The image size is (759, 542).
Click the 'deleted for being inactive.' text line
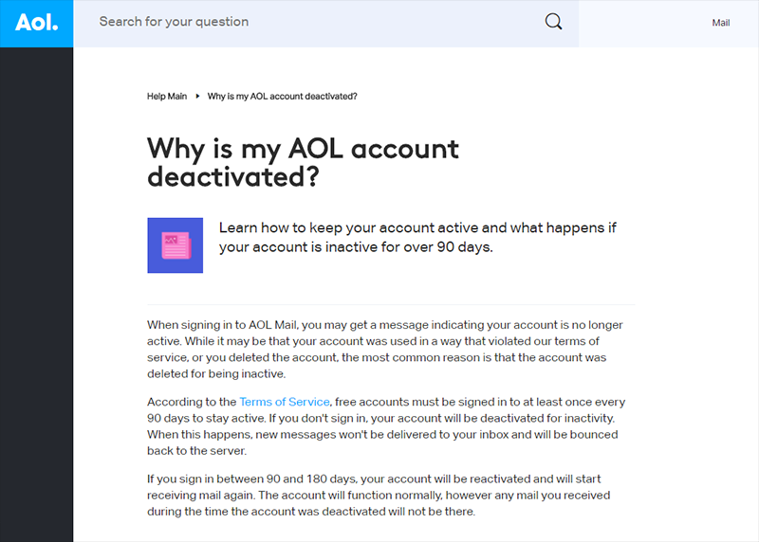216,373
